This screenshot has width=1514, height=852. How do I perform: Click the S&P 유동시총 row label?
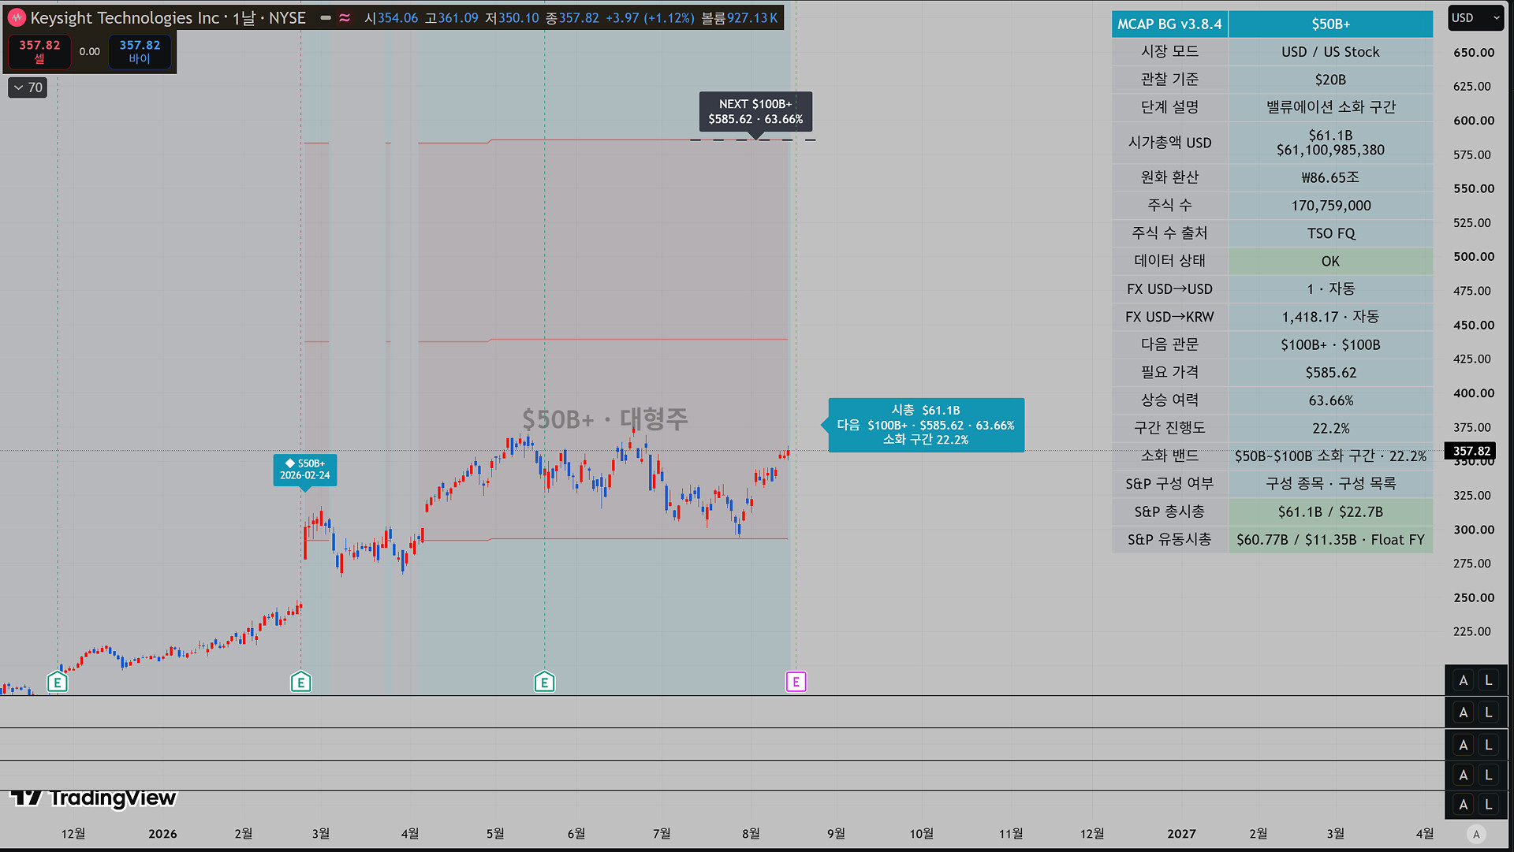click(x=1169, y=540)
